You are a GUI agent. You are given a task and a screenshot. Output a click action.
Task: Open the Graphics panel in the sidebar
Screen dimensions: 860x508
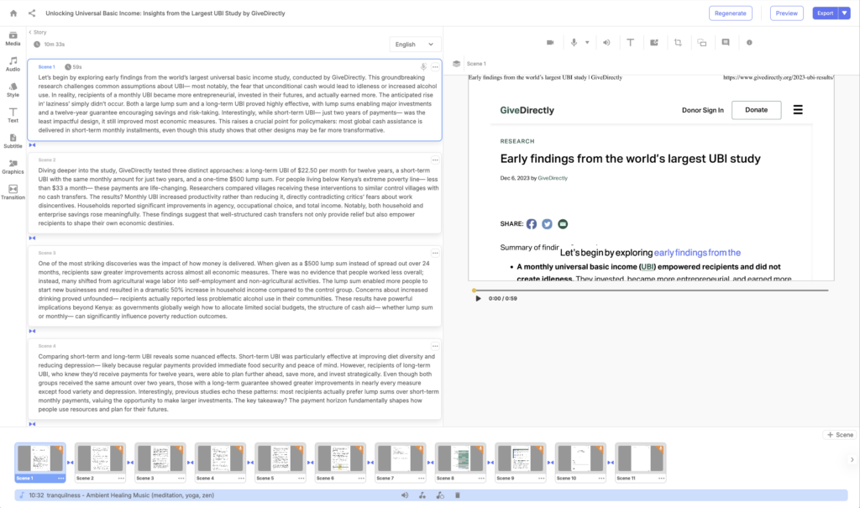[x=13, y=167]
